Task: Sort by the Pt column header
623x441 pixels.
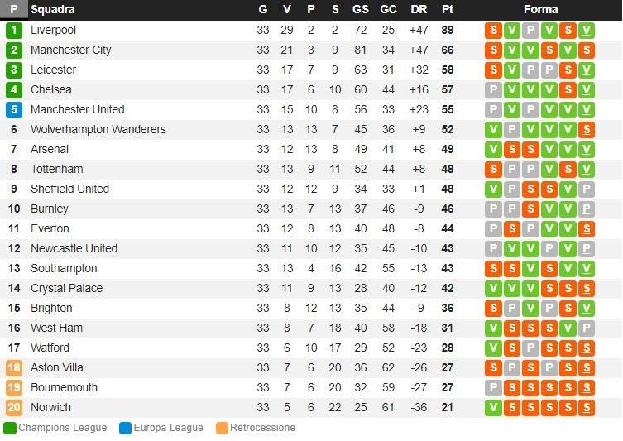Action: [x=448, y=9]
